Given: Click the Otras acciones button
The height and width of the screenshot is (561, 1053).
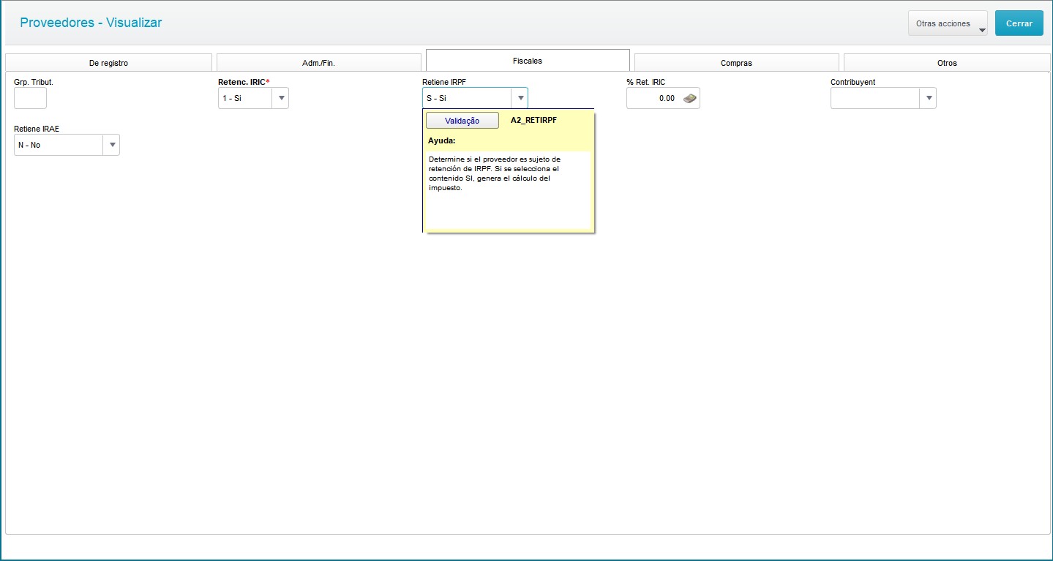Looking at the screenshot, I should (x=948, y=23).
